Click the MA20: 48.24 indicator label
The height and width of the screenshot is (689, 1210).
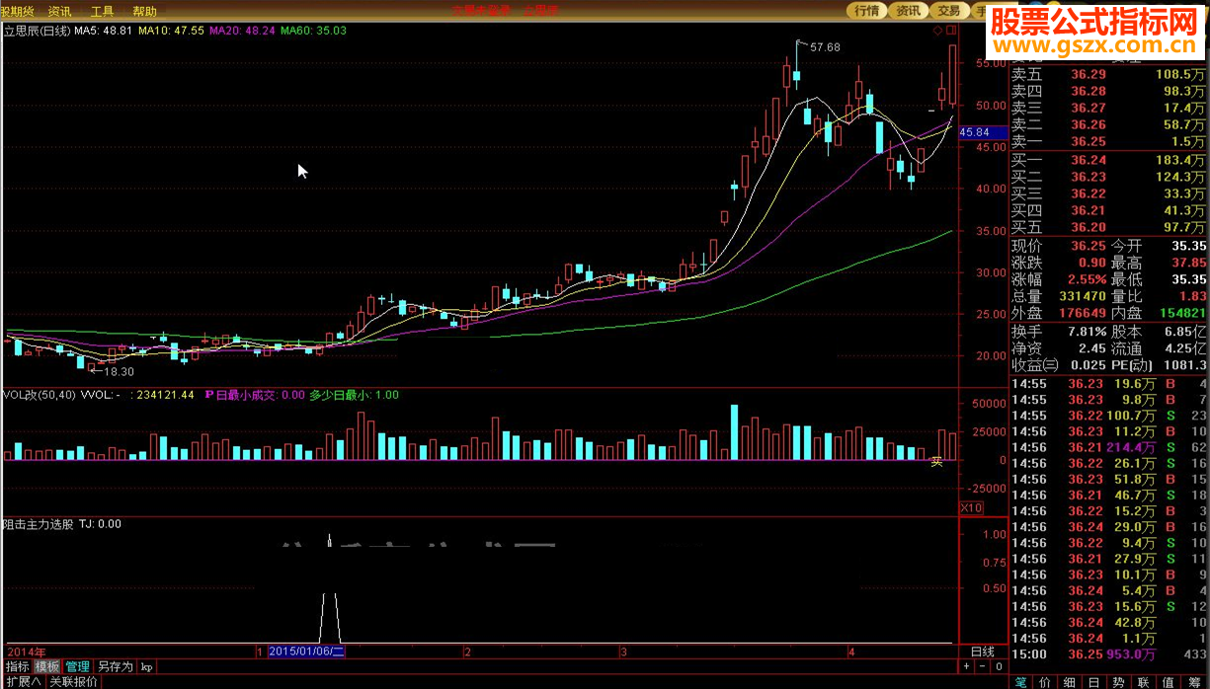(243, 31)
